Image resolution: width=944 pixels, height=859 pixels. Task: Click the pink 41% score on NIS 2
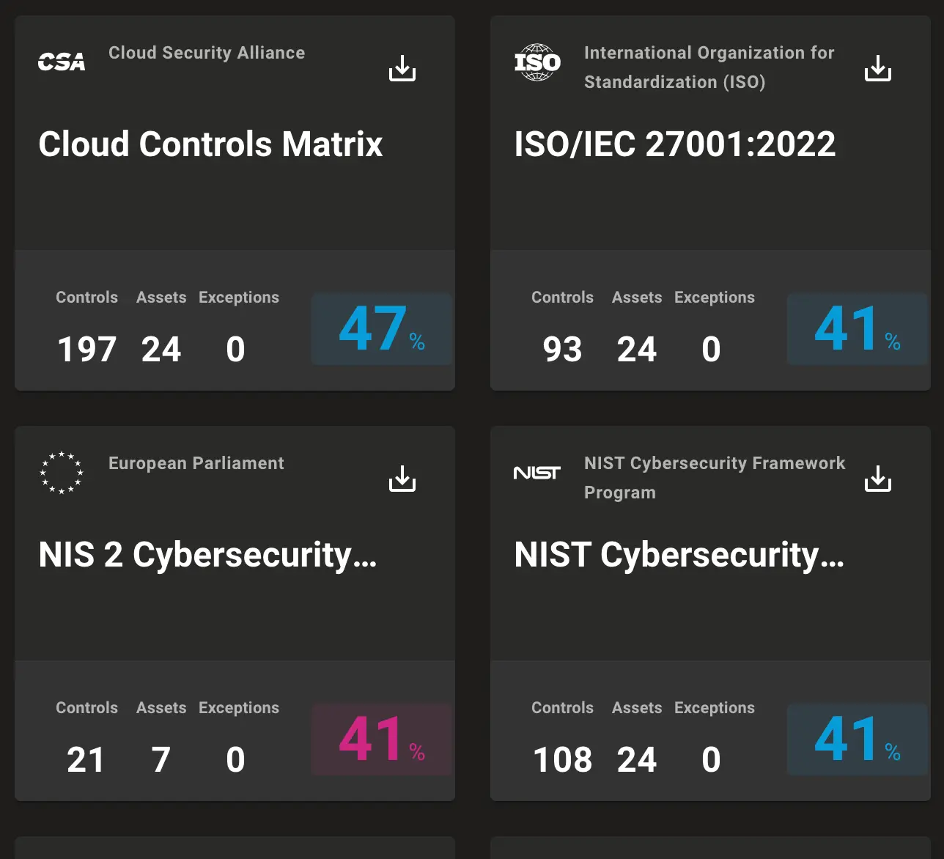coord(381,740)
